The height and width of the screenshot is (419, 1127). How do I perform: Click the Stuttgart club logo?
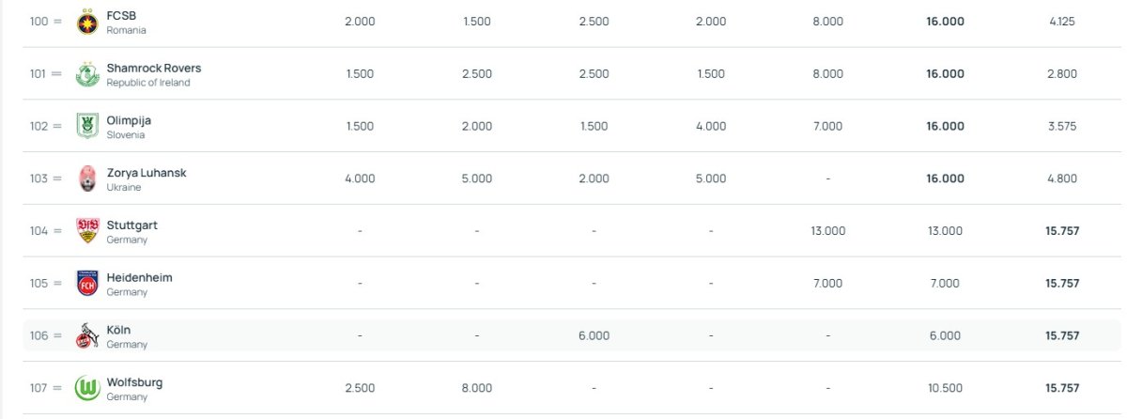click(87, 231)
